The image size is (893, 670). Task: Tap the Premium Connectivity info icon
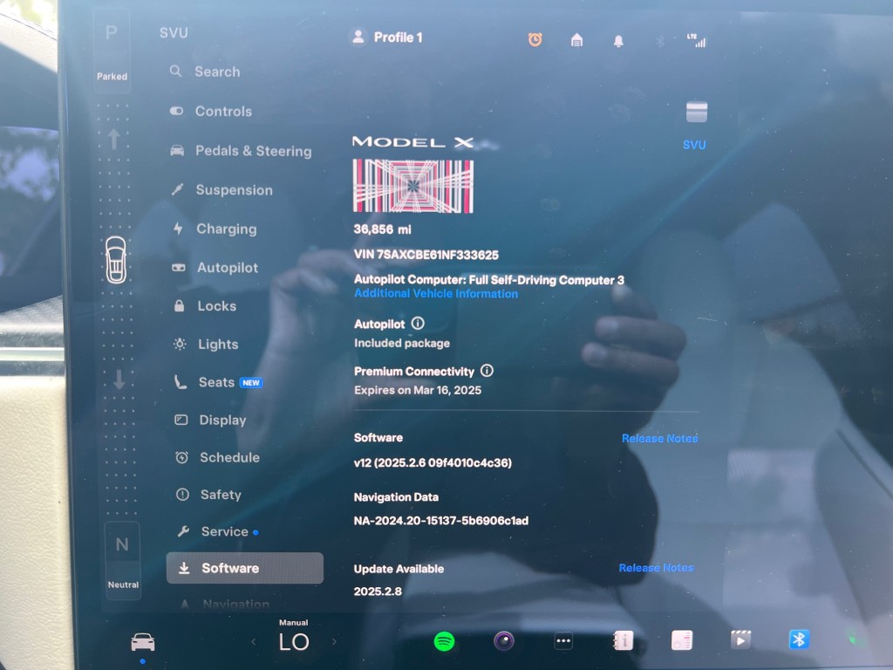(x=487, y=371)
